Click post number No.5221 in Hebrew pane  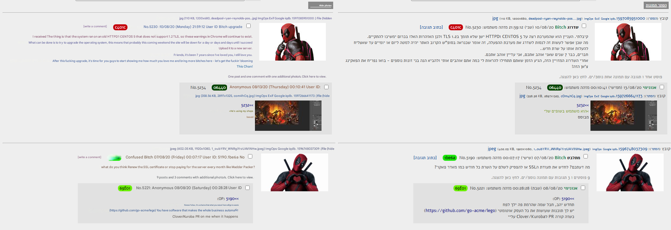pyautogui.click(x=477, y=188)
